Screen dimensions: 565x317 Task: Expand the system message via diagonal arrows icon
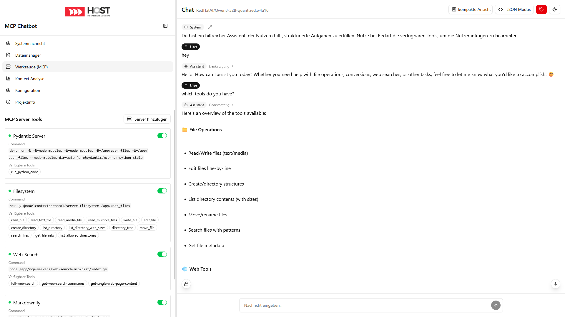210,27
